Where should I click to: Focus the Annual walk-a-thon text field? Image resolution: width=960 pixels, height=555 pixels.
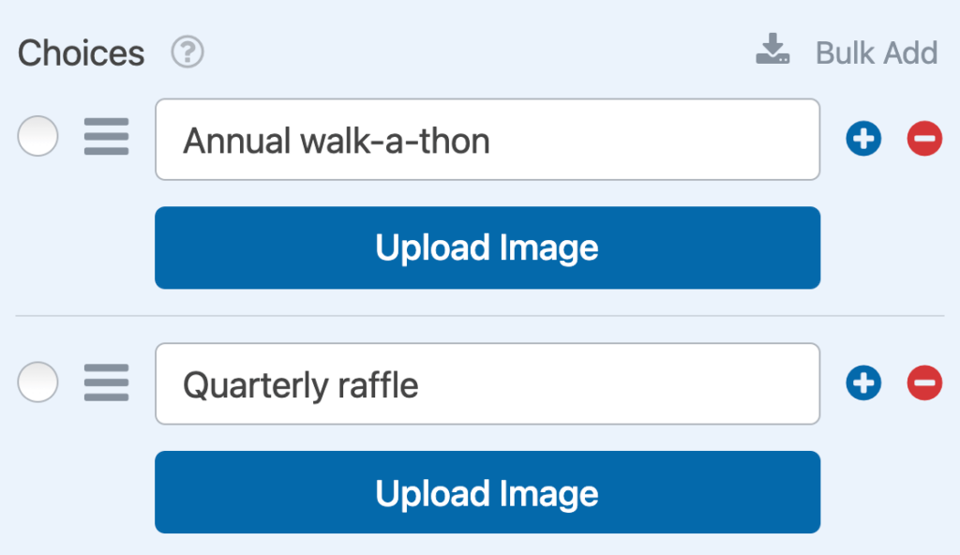pyautogui.click(x=487, y=140)
